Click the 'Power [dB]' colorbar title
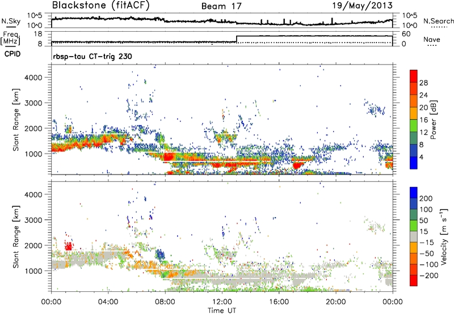Image resolution: width=454 pixels, height=314 pixels. (x=433, y=120)
